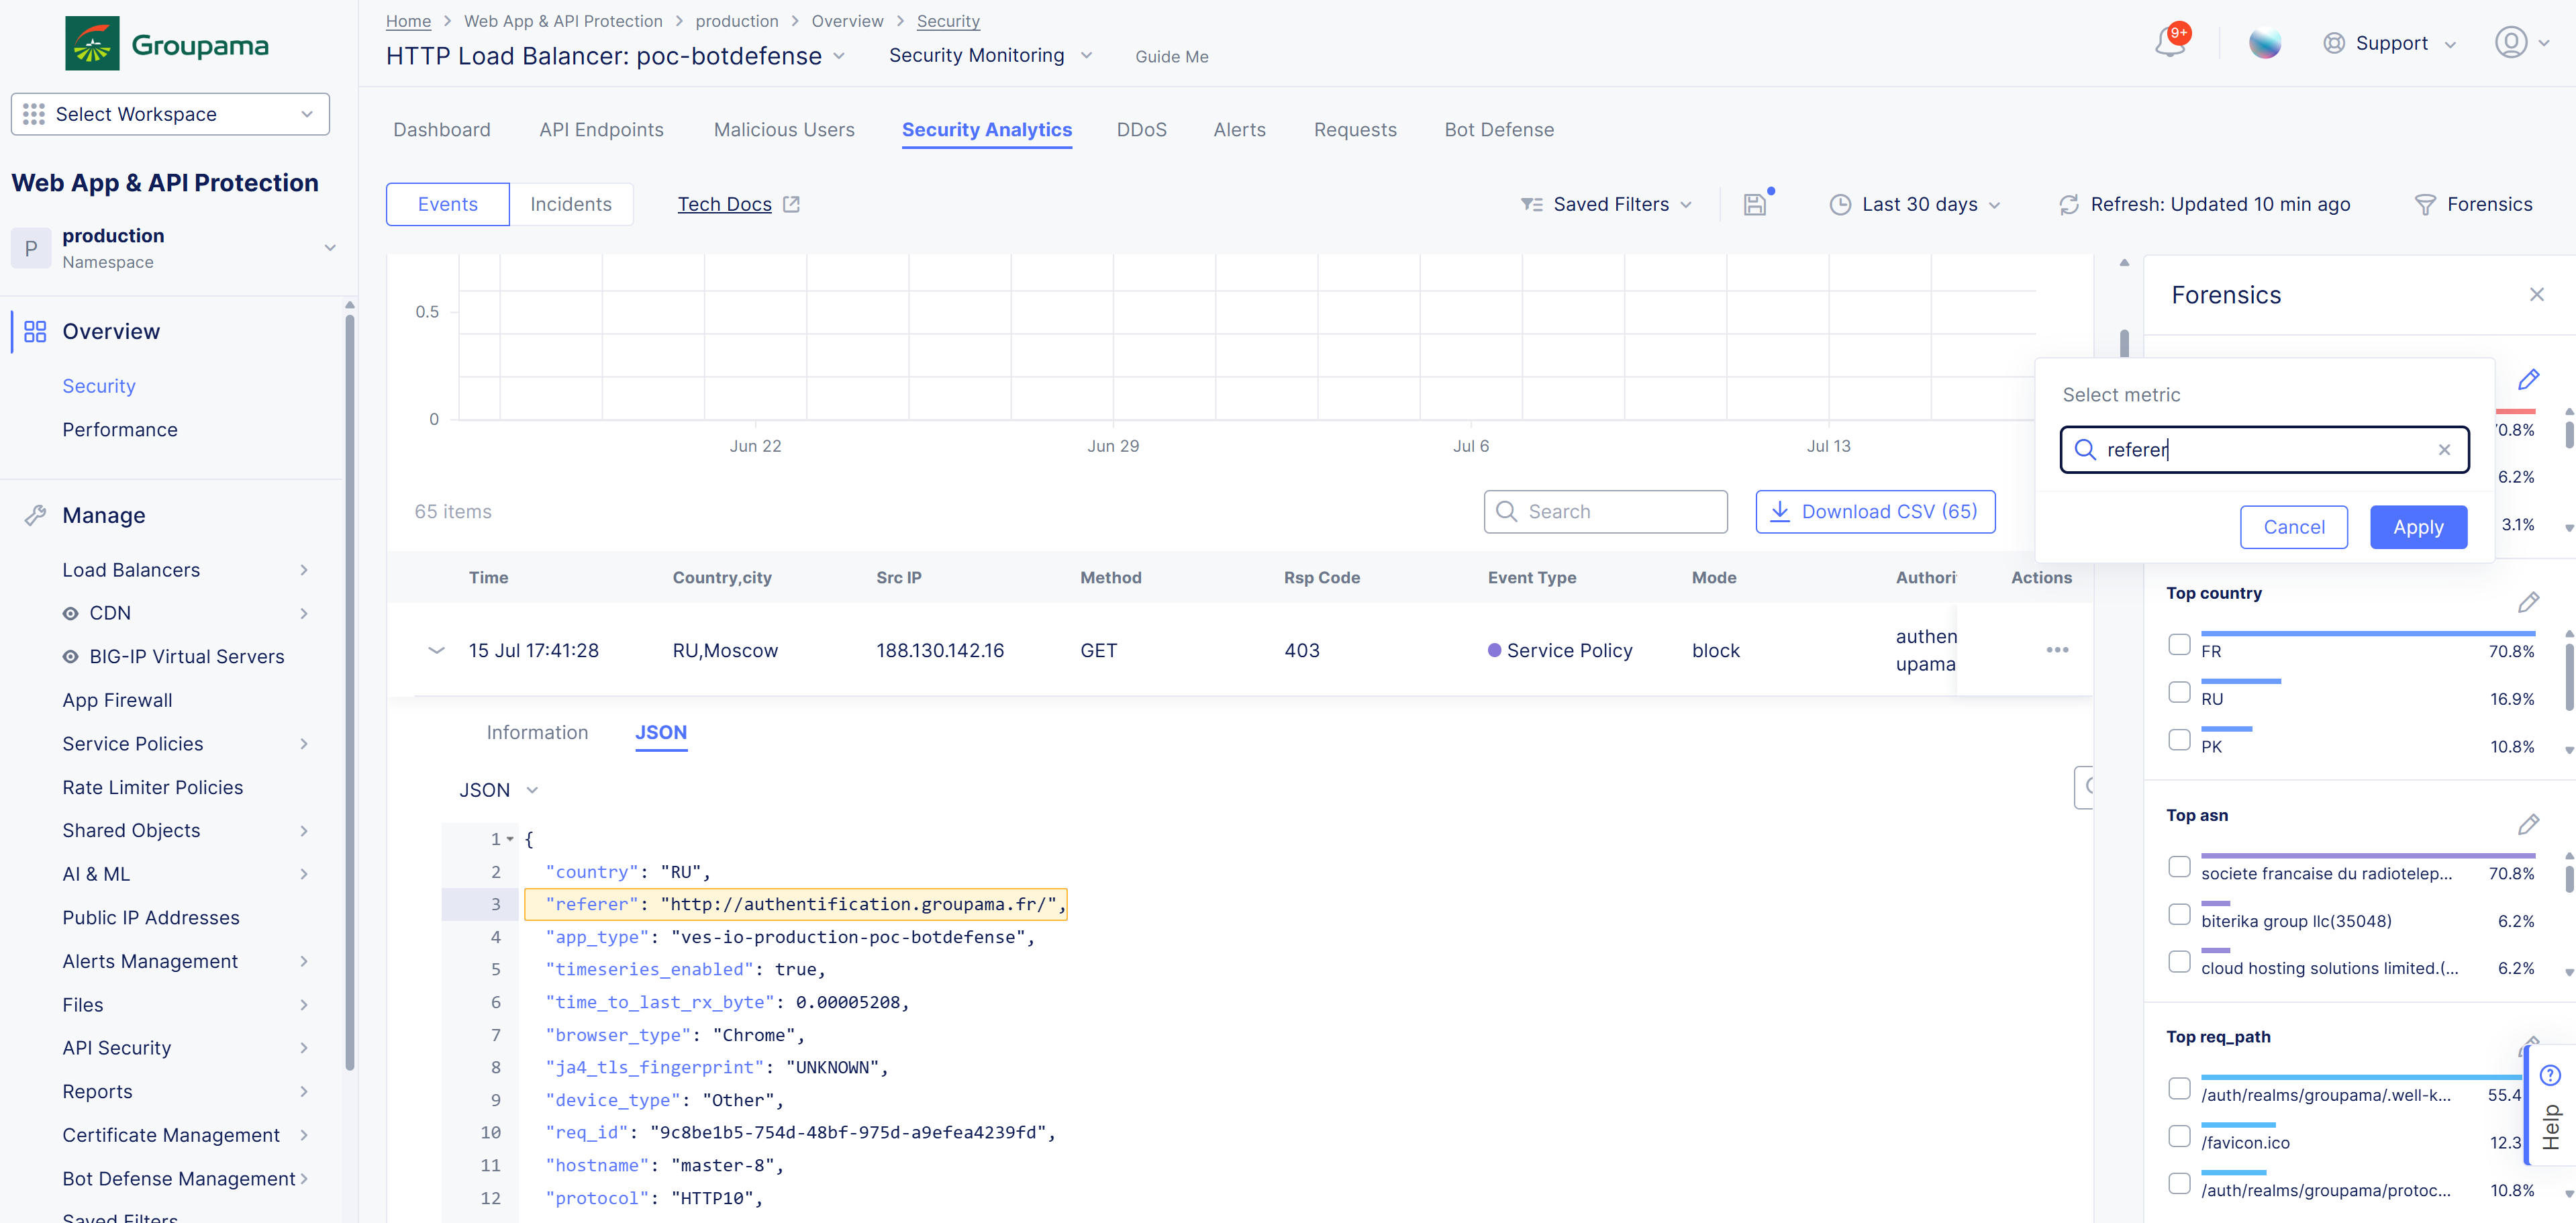Switch to the API Endpoints tab
Viewport: 2576px width, 1223px height.
pos(601,130)
